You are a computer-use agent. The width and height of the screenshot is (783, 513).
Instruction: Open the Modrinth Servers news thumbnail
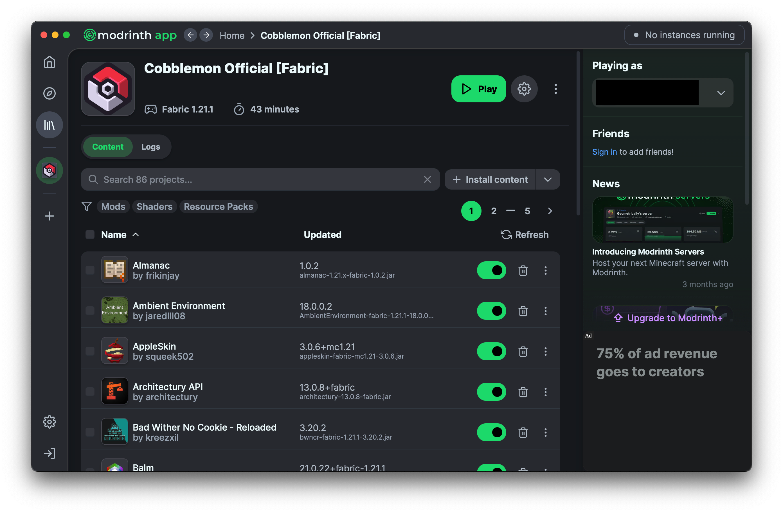tap(662, 219)
